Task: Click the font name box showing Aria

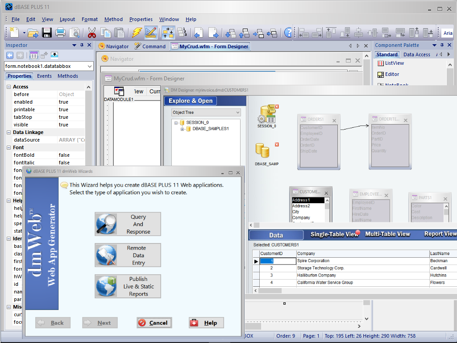Action: click(x=447, y=33)
